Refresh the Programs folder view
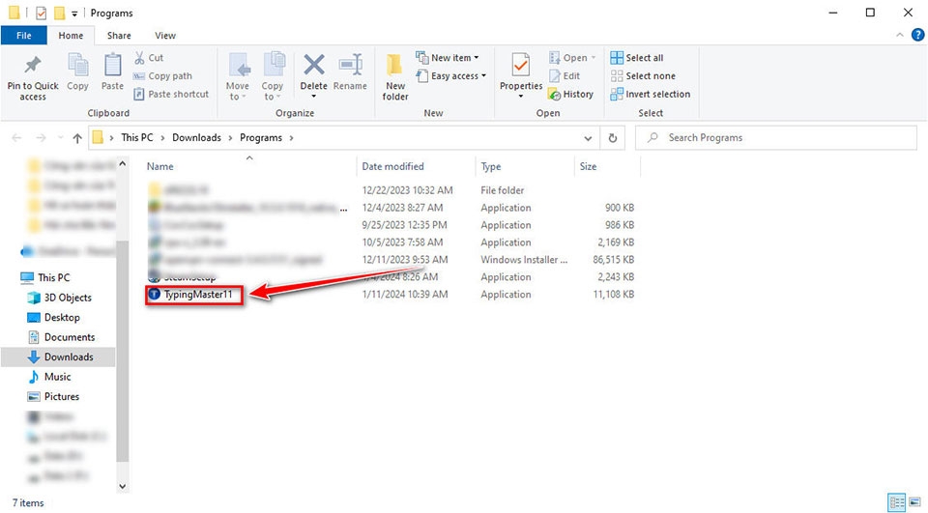Viewport: 928px width, 513px height. pyautogui.click(x=613, y=138)
